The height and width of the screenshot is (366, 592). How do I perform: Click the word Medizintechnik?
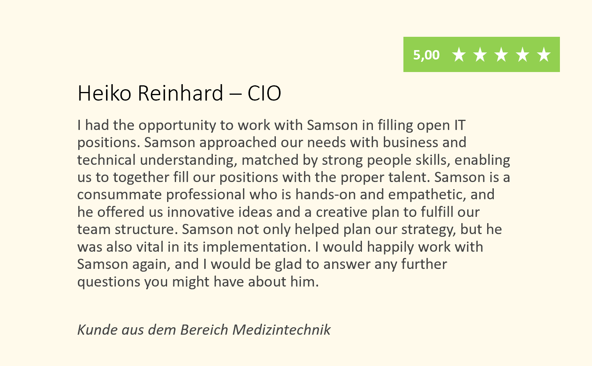[282, 330]
